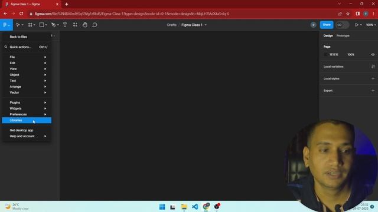Image resolution: width=378 pixels, height=212 pixels.
Task: Open the weather widget on taskbar
Action: coord(17,207)
